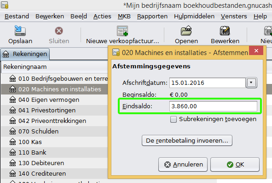Open the MKB menu

pos(124,16)
